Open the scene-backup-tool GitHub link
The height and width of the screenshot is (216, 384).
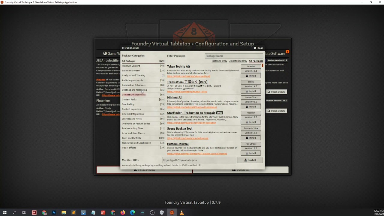click(x=187, y=138)
